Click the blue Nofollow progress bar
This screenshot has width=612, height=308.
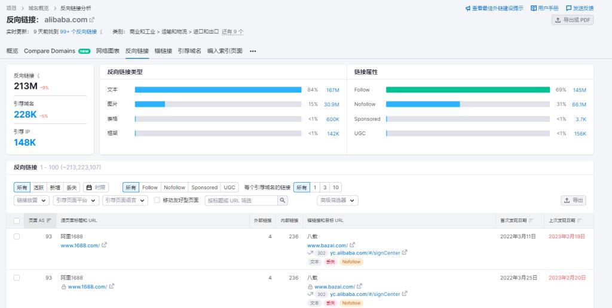tap(423, 104)
